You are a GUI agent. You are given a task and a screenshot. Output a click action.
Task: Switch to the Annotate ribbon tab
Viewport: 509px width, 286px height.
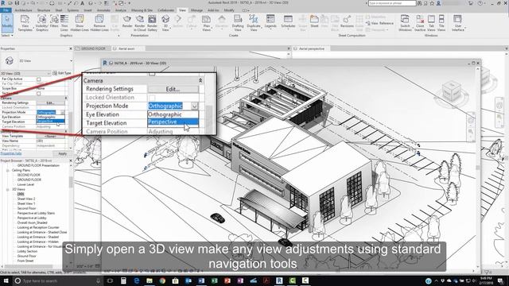[103, 10]
